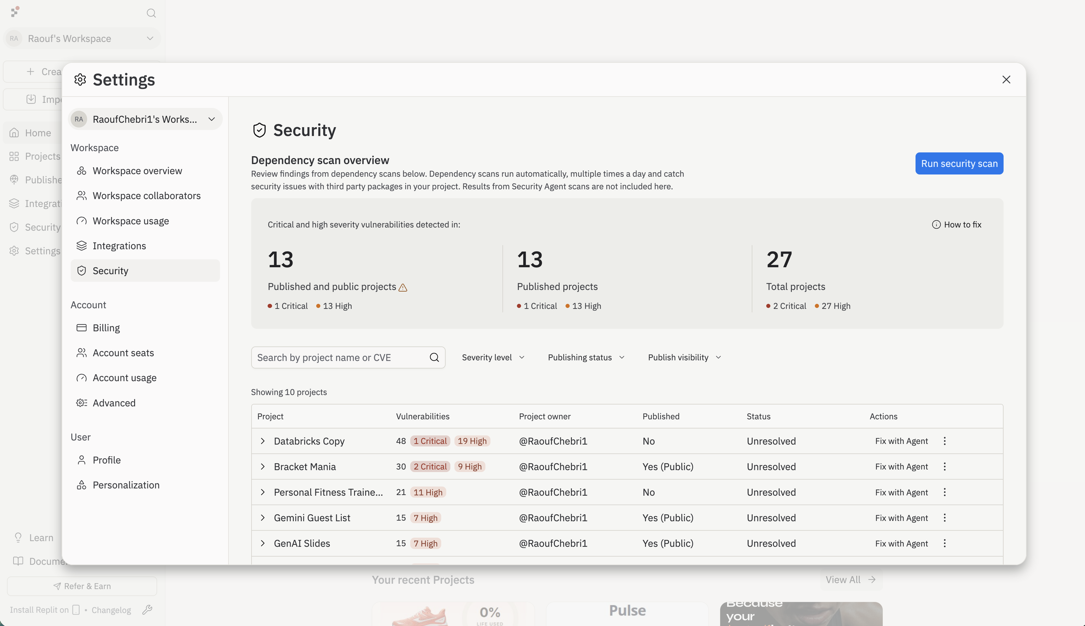
Task: Open Account seats settings
Action: [x=145, y=352]
